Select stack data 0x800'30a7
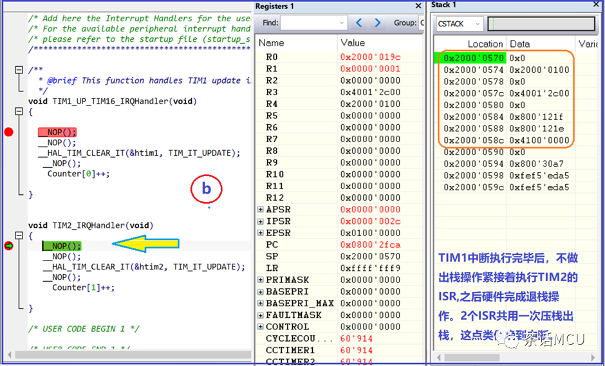This screenshot has width=605, height=366. click(536, 163)
